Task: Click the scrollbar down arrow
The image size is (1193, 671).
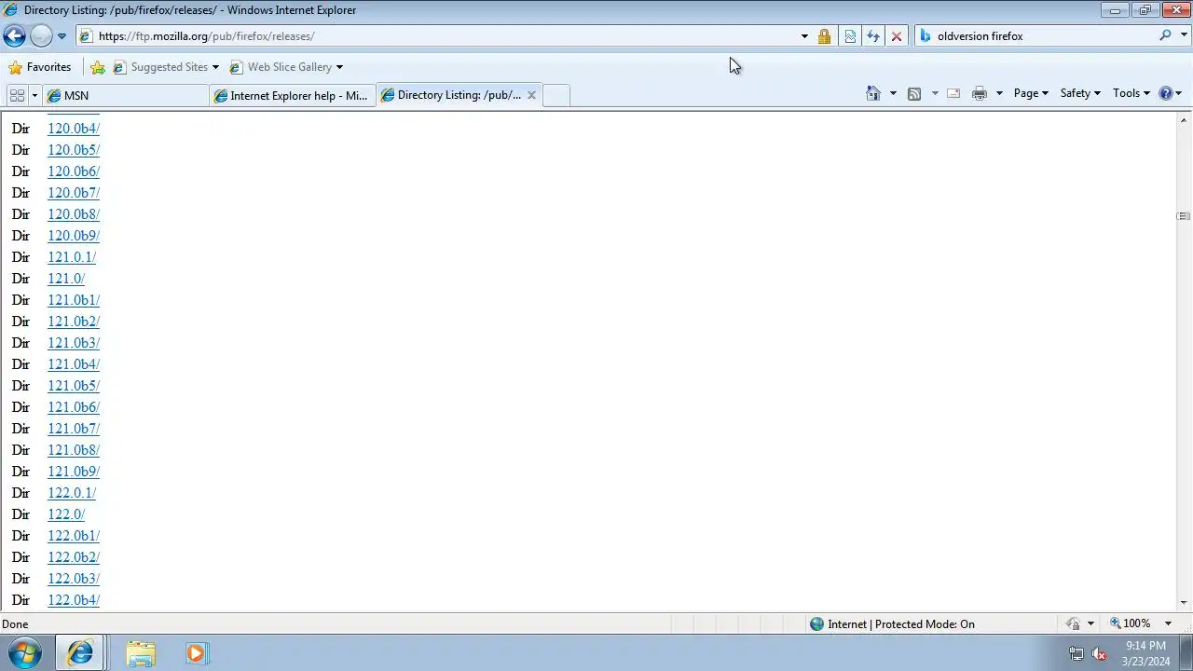Action: coord(1184,603)
